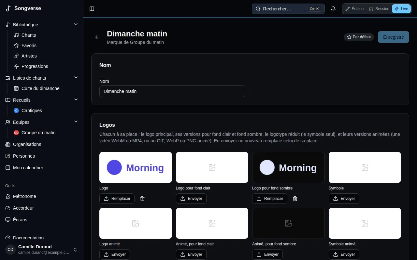This screenshot has width=417, height=260.
Task: Replace the main Logo image
Action: point(117,199)
